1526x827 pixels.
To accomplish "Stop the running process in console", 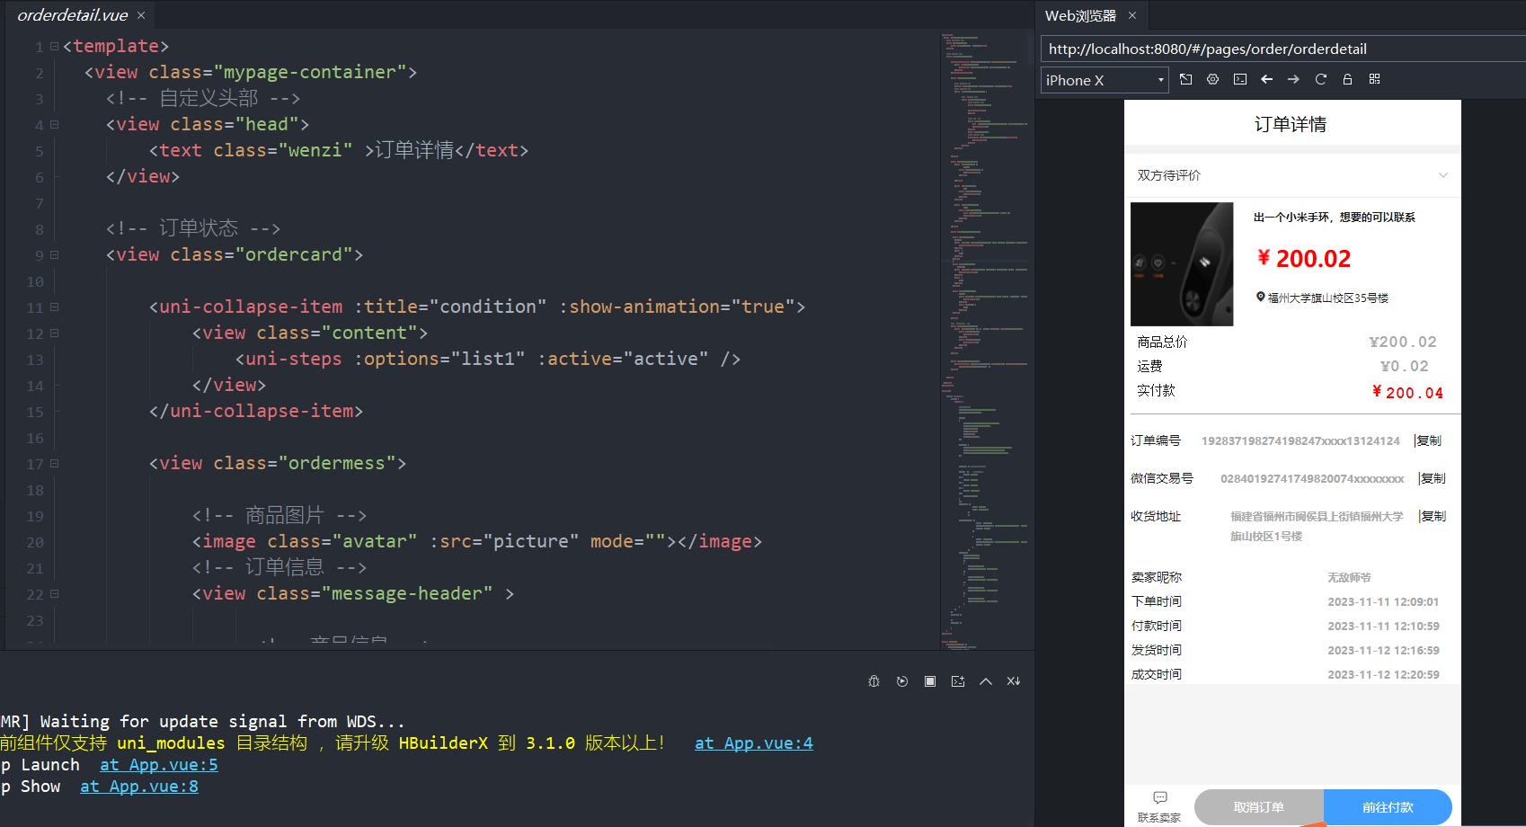I will [930, 681].
